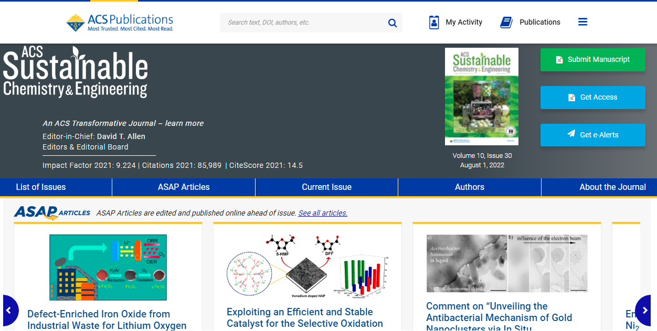Open the Publications book icon
The image size is (657, 331).
[x=506, y=22]
